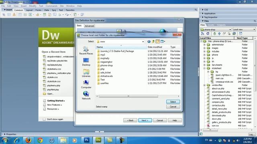Click the Hyperlink icon in the Insert bar
The height and width of the screenshot is (144, 257).
click(x=4, y=15)
